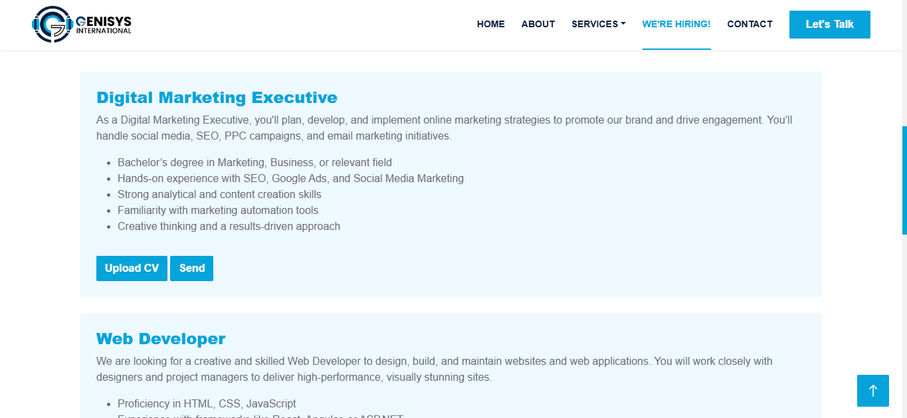This screenshot has height=418, width=907.
Task: Go to the Home page
Action: pos(490,24)
